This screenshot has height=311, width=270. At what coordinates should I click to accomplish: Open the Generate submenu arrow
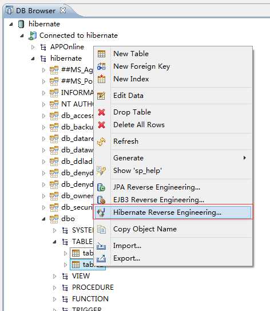(x=245, y=158)
